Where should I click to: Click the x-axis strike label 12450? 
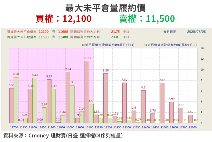[155, 128]
